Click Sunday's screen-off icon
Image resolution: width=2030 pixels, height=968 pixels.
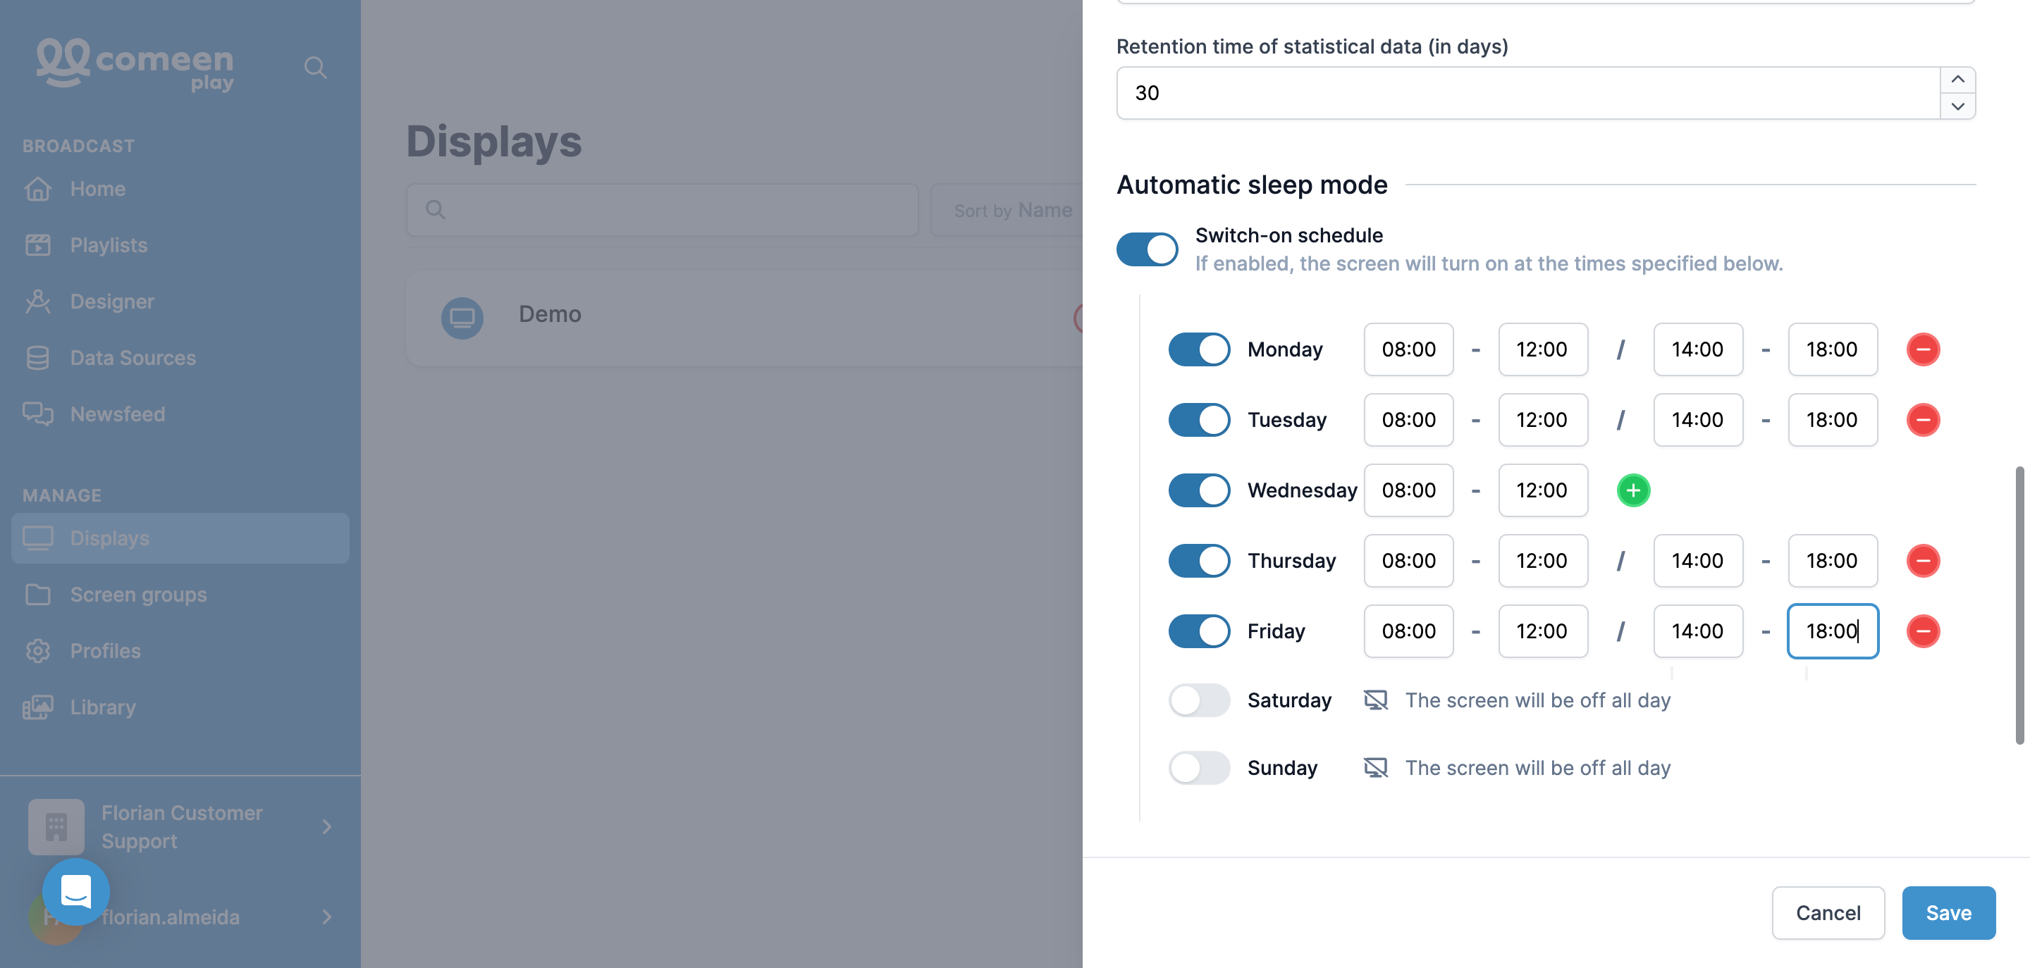1376,768
